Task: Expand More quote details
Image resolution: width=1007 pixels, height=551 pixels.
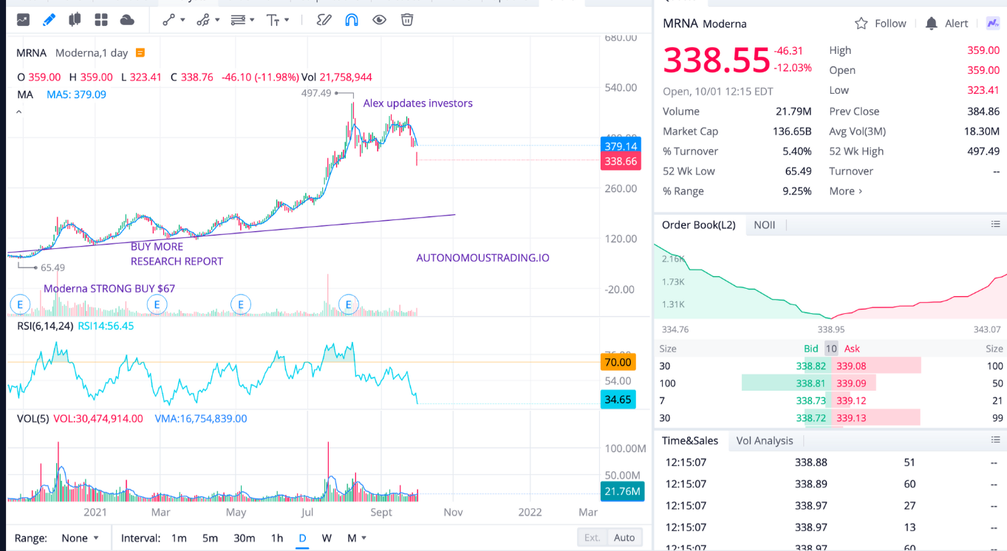Action: coord(845,191)
